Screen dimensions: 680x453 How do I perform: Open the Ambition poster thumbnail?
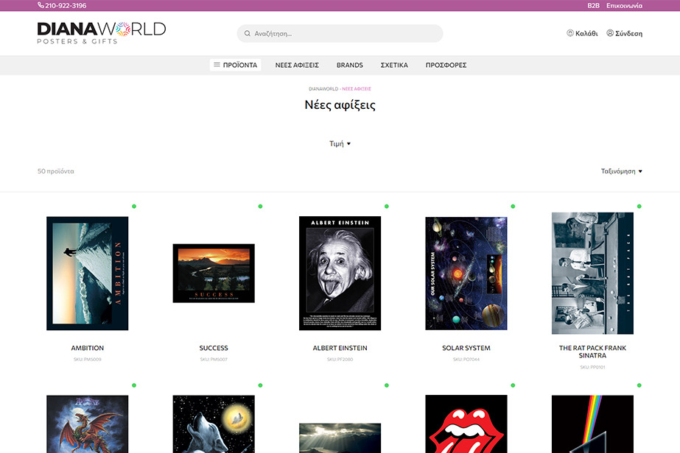click(87, 274)
